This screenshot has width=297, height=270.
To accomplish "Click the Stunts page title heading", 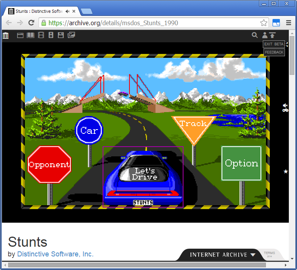I will coord(28,242).
